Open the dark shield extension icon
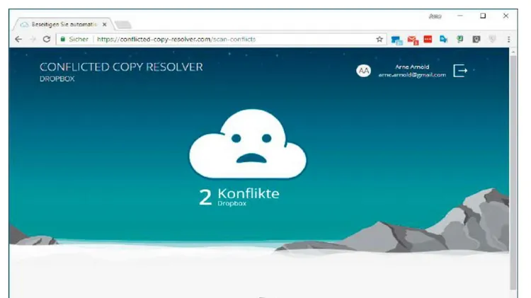 click(x=476, y=39)
